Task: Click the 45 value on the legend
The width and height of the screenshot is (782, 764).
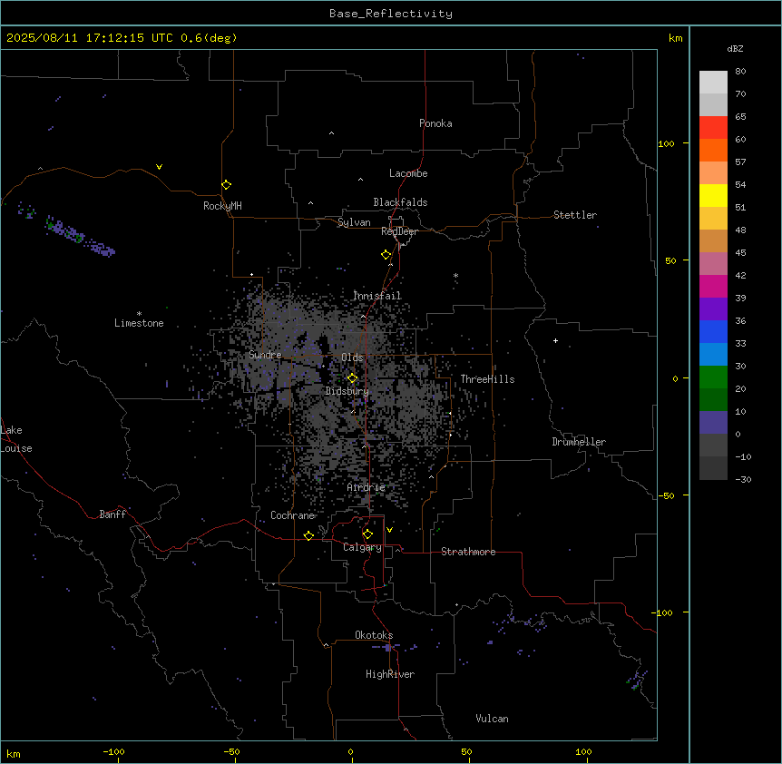Action: (740, 253)
